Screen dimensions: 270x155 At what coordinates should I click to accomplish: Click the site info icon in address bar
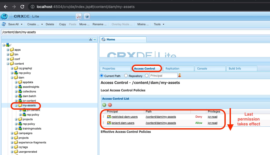[x=33, y=7]
